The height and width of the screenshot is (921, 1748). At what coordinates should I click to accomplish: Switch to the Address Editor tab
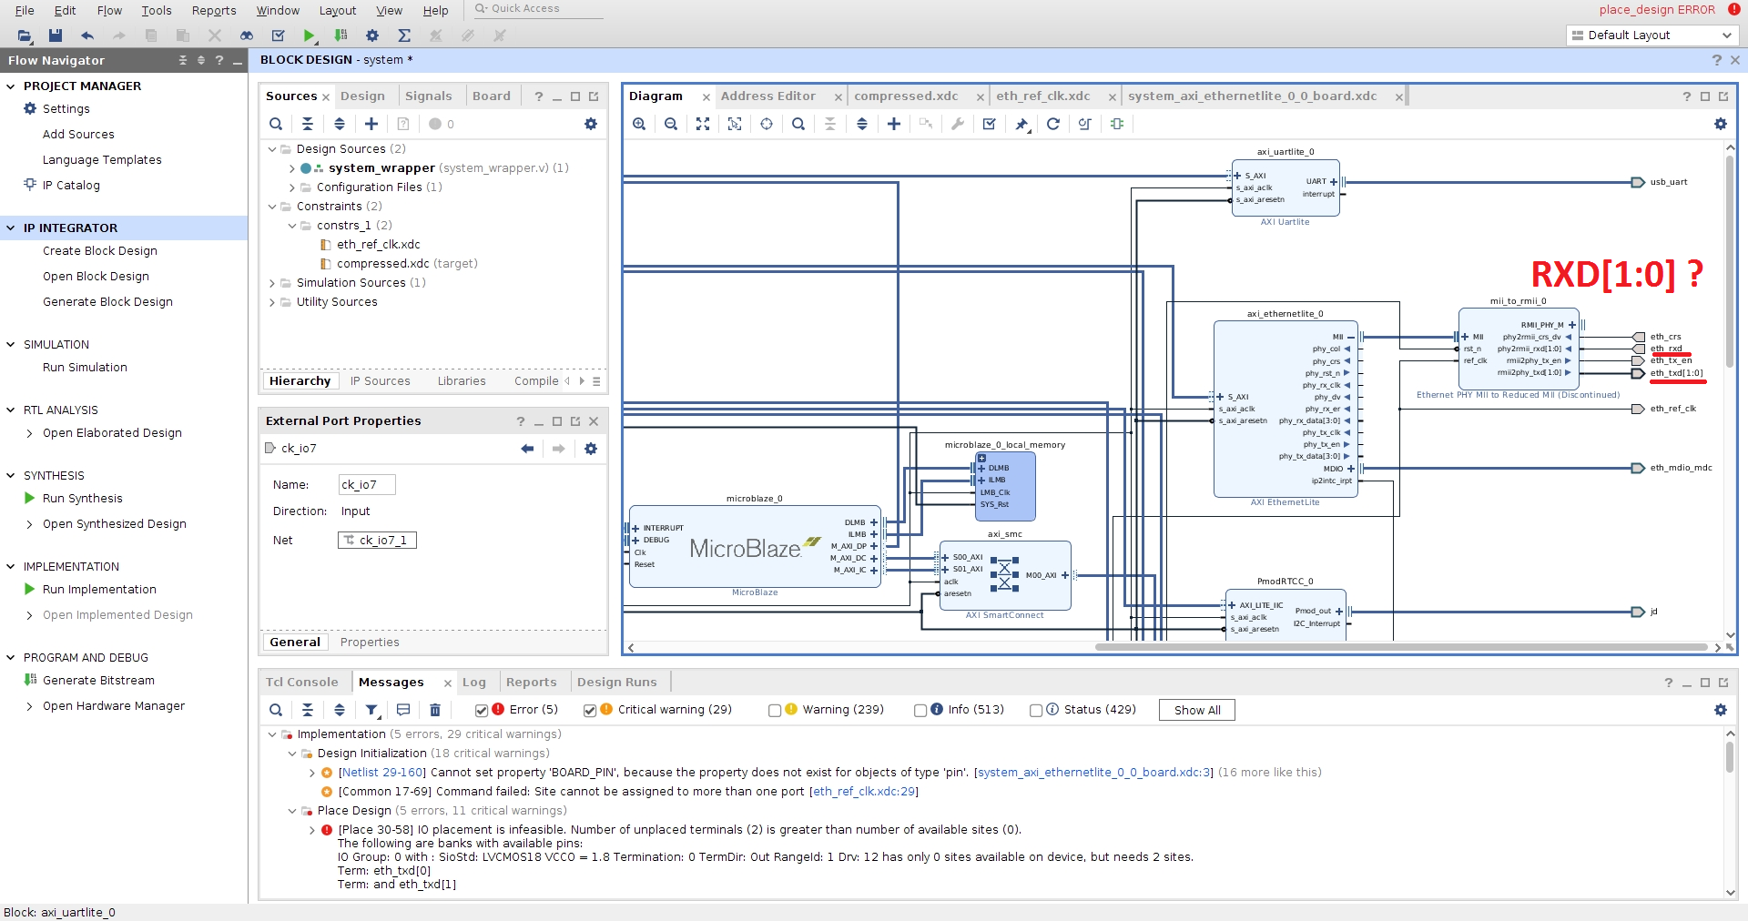coord(768,96)
